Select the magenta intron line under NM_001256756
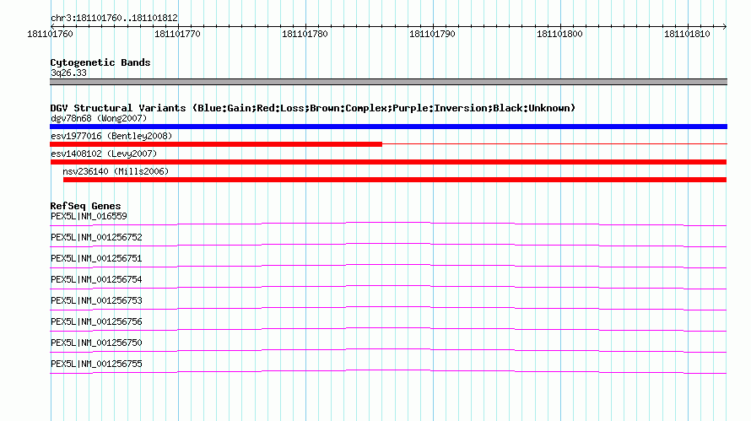 [x=388, y=327]
